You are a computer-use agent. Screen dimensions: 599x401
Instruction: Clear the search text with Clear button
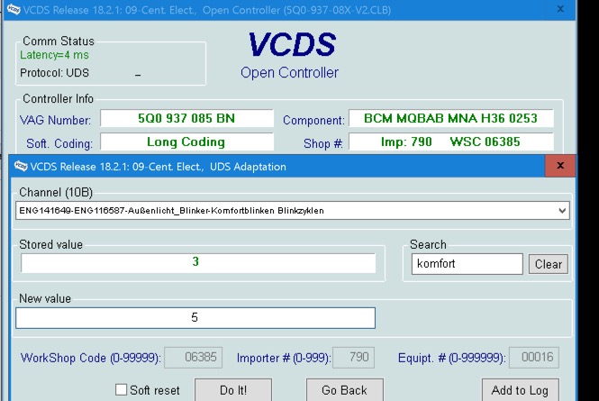click(548, 264)
